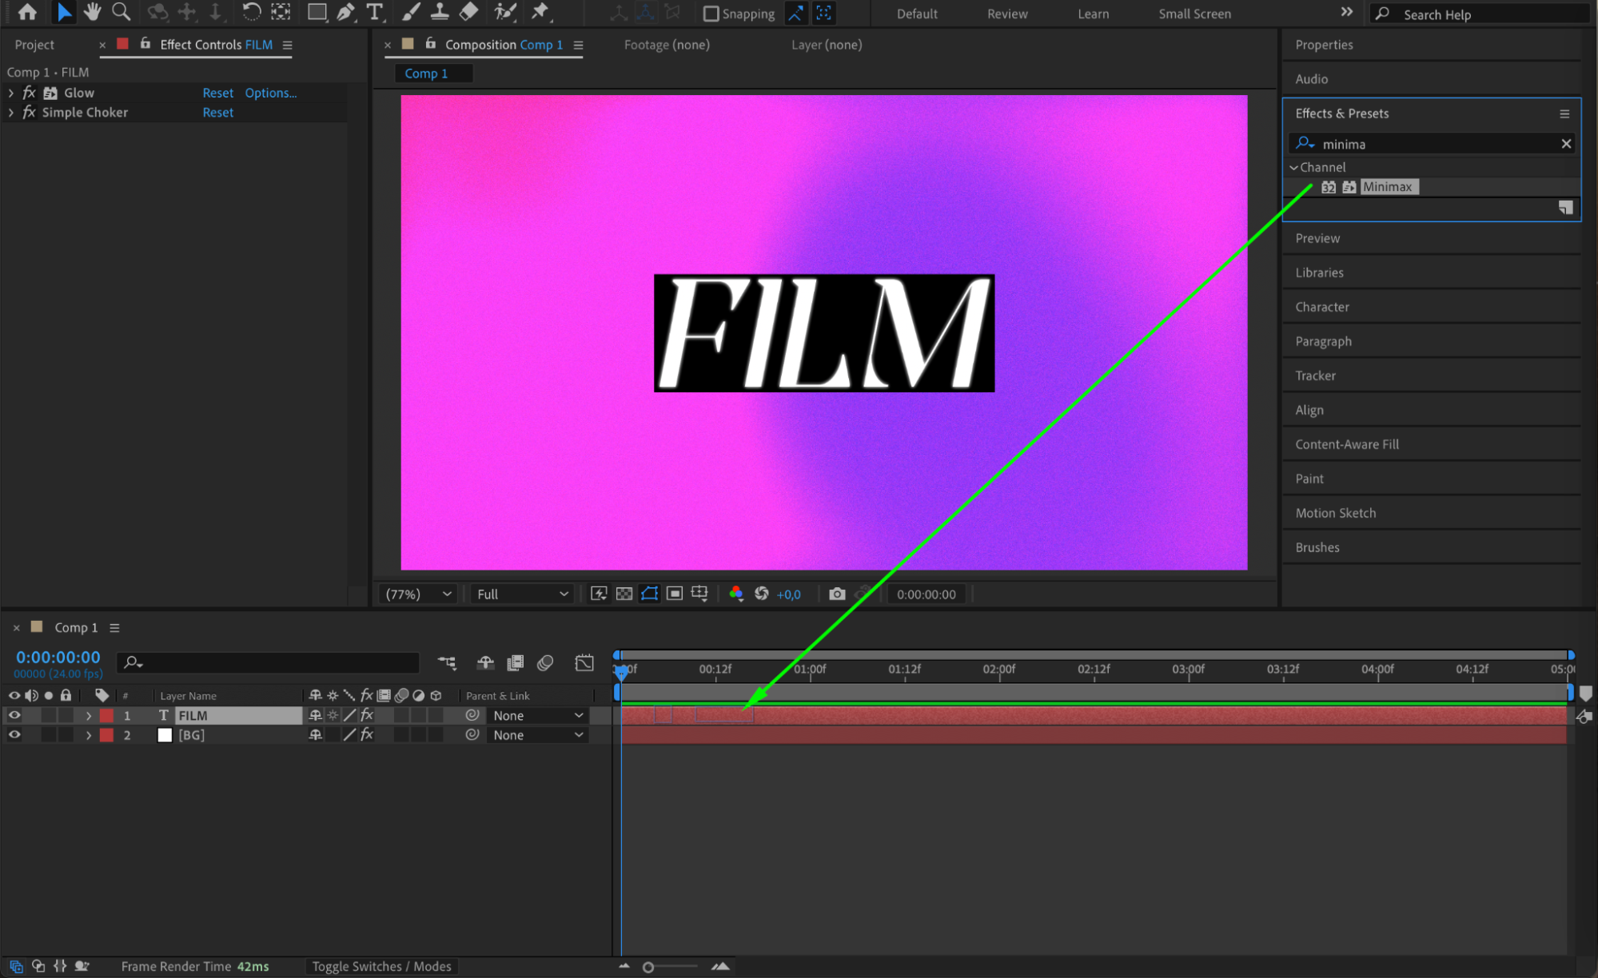Click Toggle Switches / Modes button
The width and height of the screenshot is (1598, 978).
click(x=381, y=966)
